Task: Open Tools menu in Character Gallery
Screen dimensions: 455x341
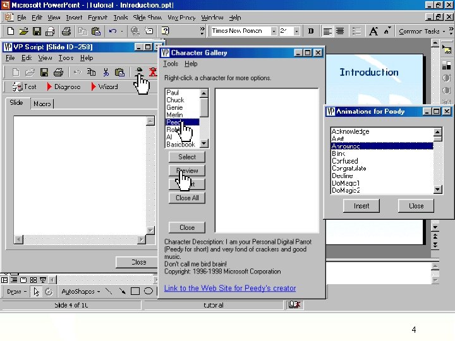Action: [171, 64]
